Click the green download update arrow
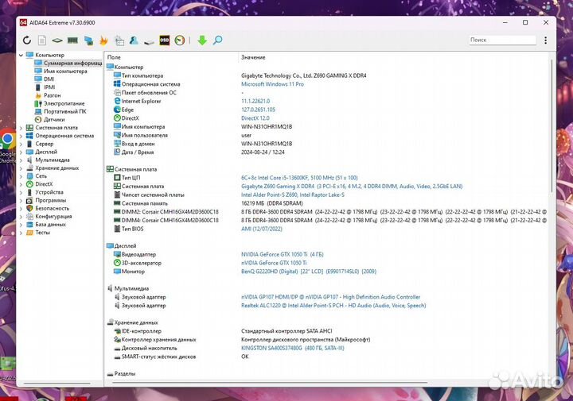The height and width of the screenshot is (401, 573). pos(202,40)
